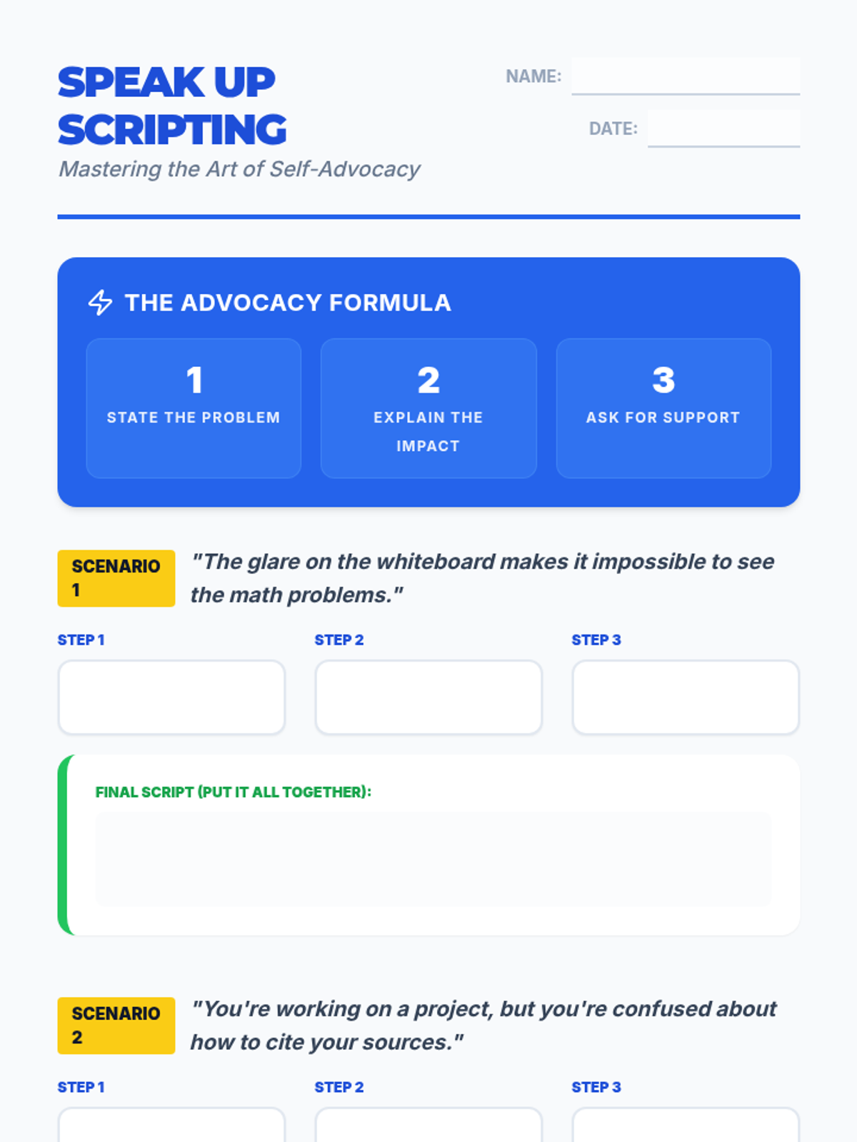The image size is (857, 1142).
Task: Select the State the Problem card
Action: [x=194, y=408]
